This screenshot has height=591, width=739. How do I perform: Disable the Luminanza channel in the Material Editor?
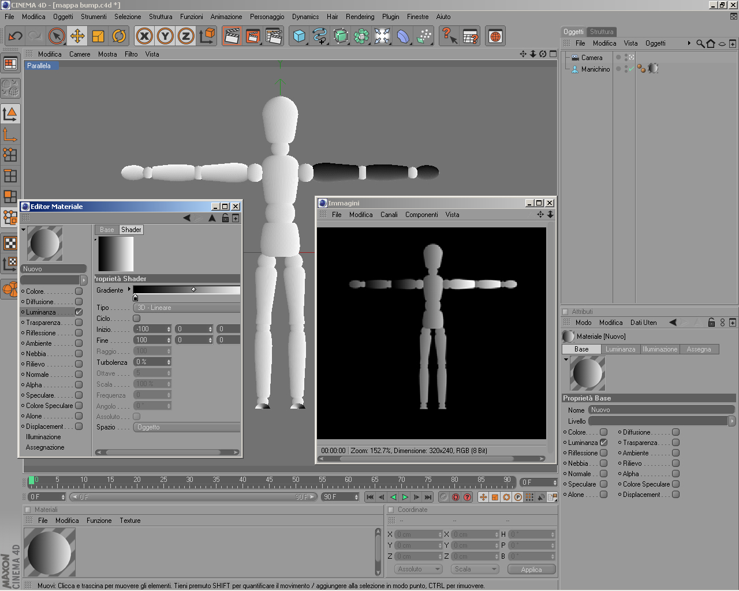[79, 312]
